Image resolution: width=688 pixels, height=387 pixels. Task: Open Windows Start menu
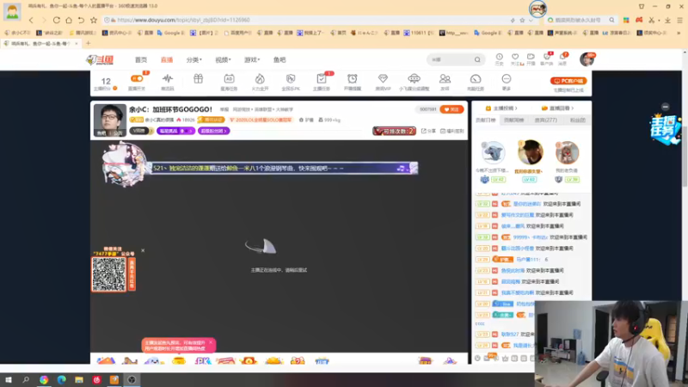[9, 379]
